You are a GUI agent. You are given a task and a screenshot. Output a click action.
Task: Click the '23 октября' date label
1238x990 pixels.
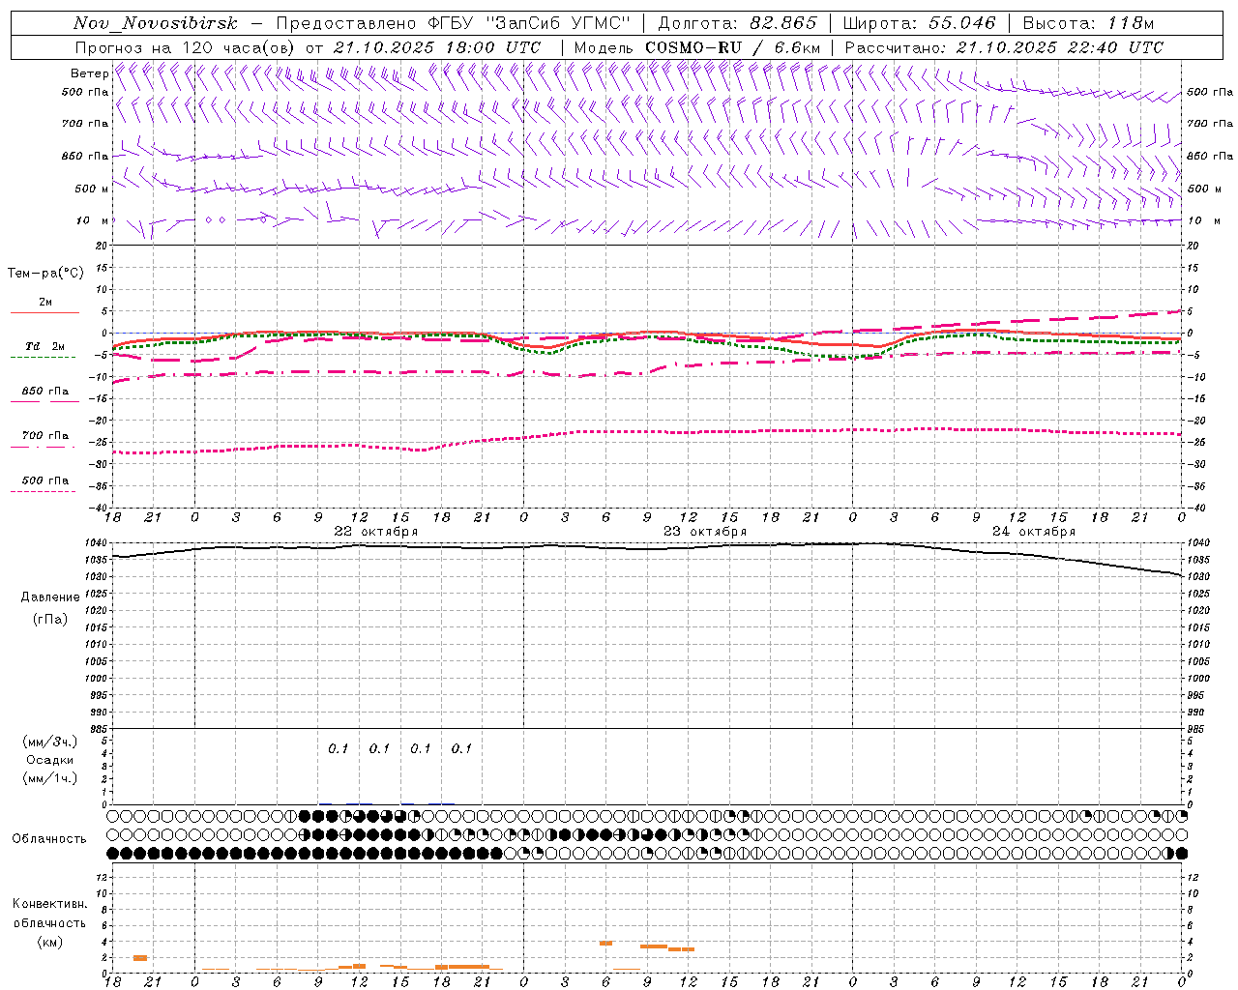tap(705, 532)
